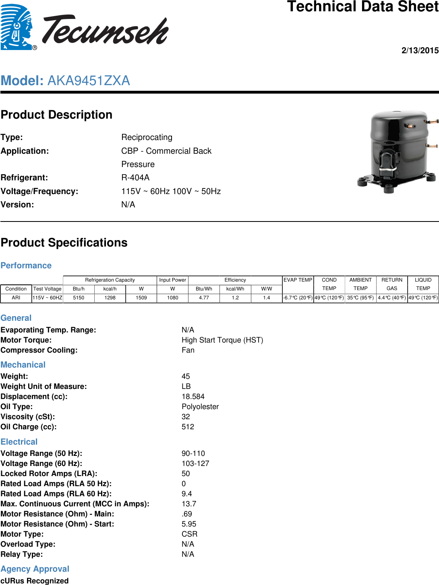Image resolution: width=439 pixels, height=585 pixels.
Task: Click the model number AKA9451ZXA
Action: coord(89,81)
